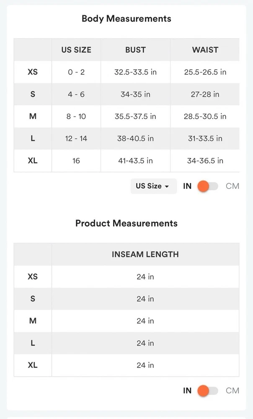Screen dimensions: 253x419
Task: Click the US SIZE column header
Action: (76, 50)
